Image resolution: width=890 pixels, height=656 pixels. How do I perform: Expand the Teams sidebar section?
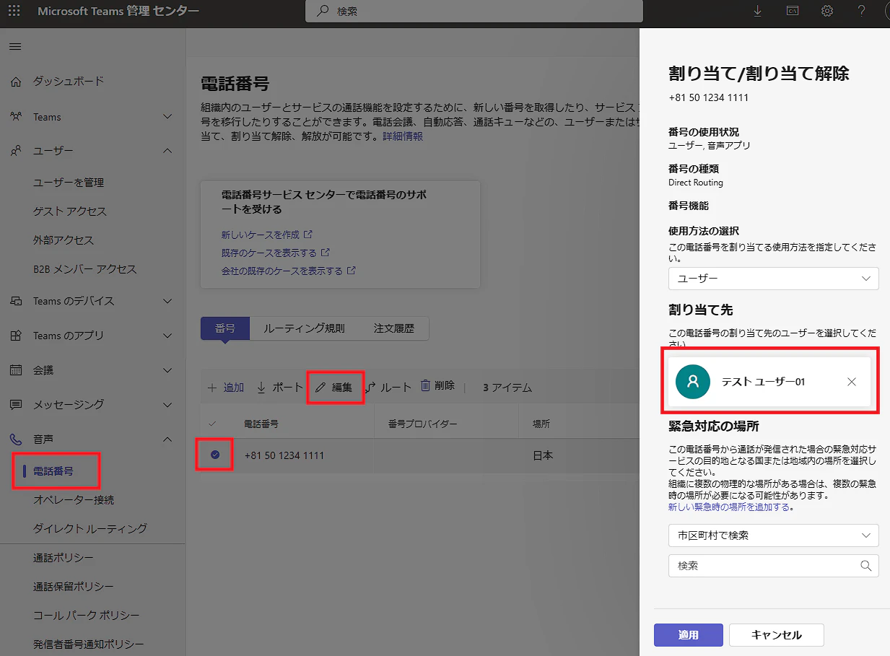click(x=167, y=117)
